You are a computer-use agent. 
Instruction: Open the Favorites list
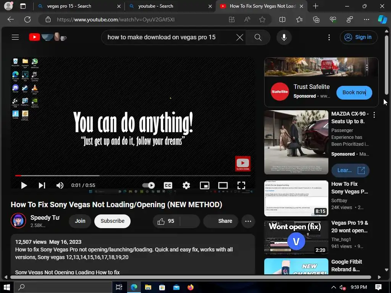(299, 19)
